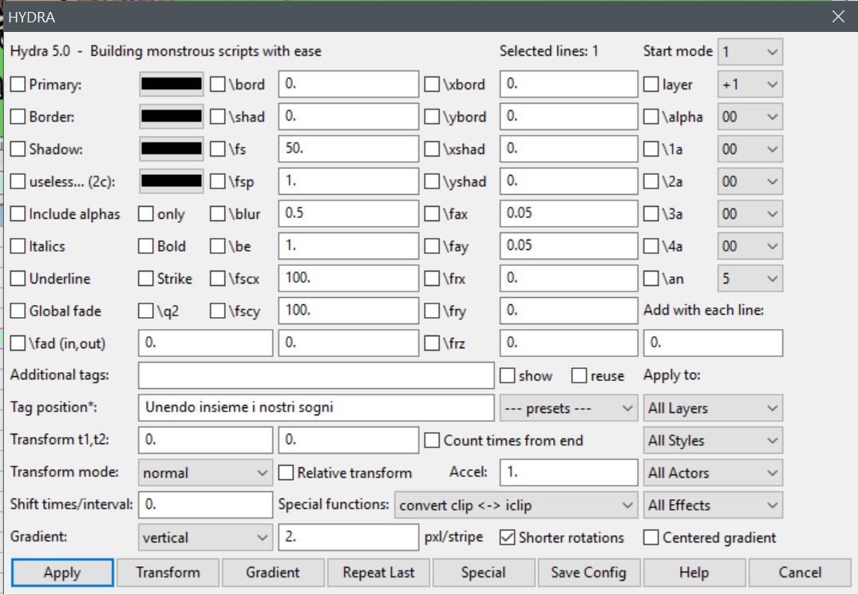
Task: Expand the Special functions dropdown
Action: tap(516, 506)
